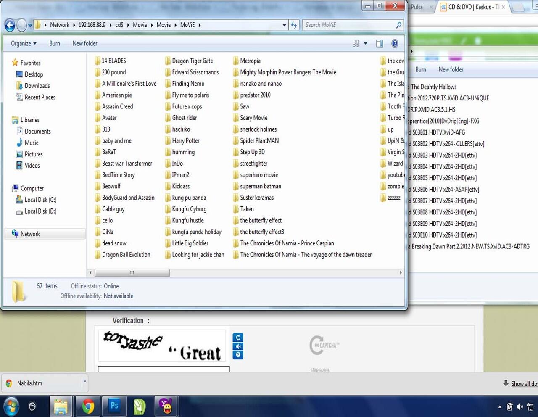The height and width of the screenshot is (417, 538).
Task: Close the CD & DVD Kaskus tab
Action: coord(503,7)
